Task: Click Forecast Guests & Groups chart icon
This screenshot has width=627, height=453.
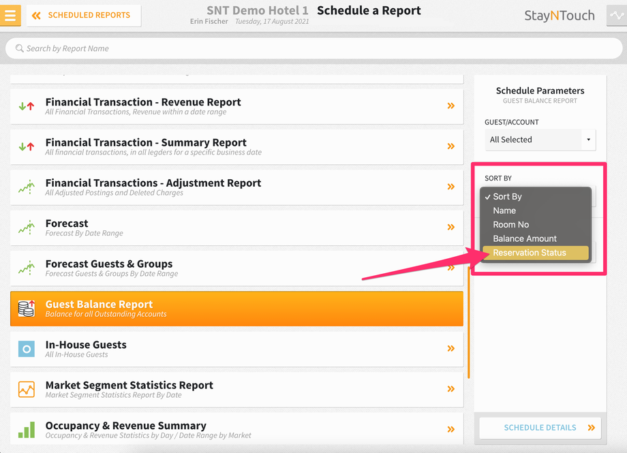Action: 27,268
